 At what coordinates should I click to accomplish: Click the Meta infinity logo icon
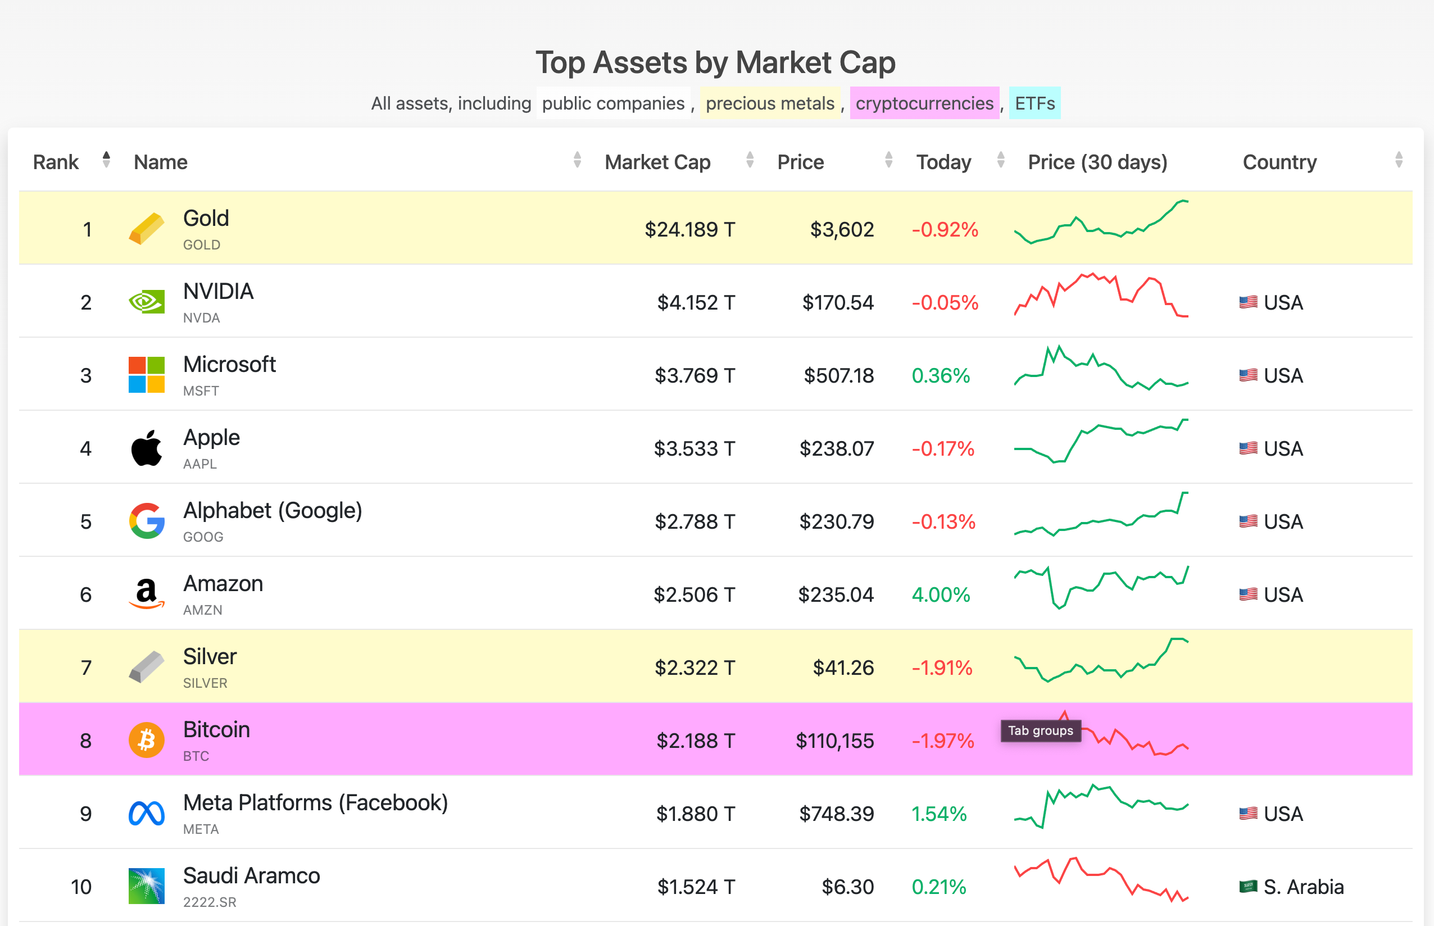(146, 814)
